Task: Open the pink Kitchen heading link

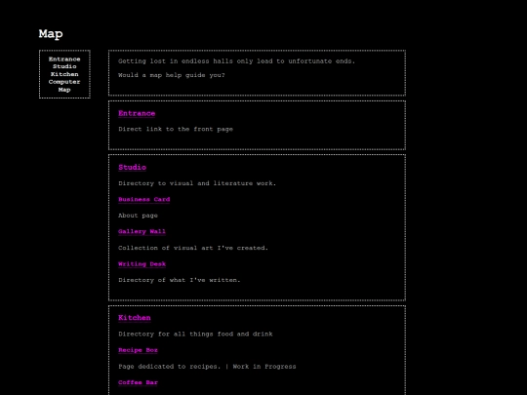Action: click(134, 318)
